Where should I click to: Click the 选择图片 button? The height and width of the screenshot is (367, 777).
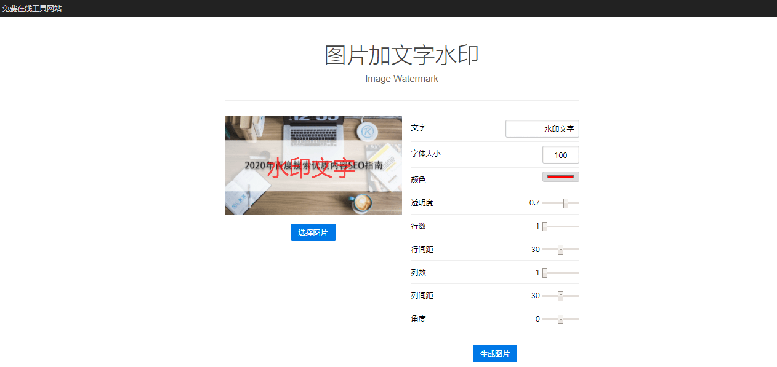313,232
